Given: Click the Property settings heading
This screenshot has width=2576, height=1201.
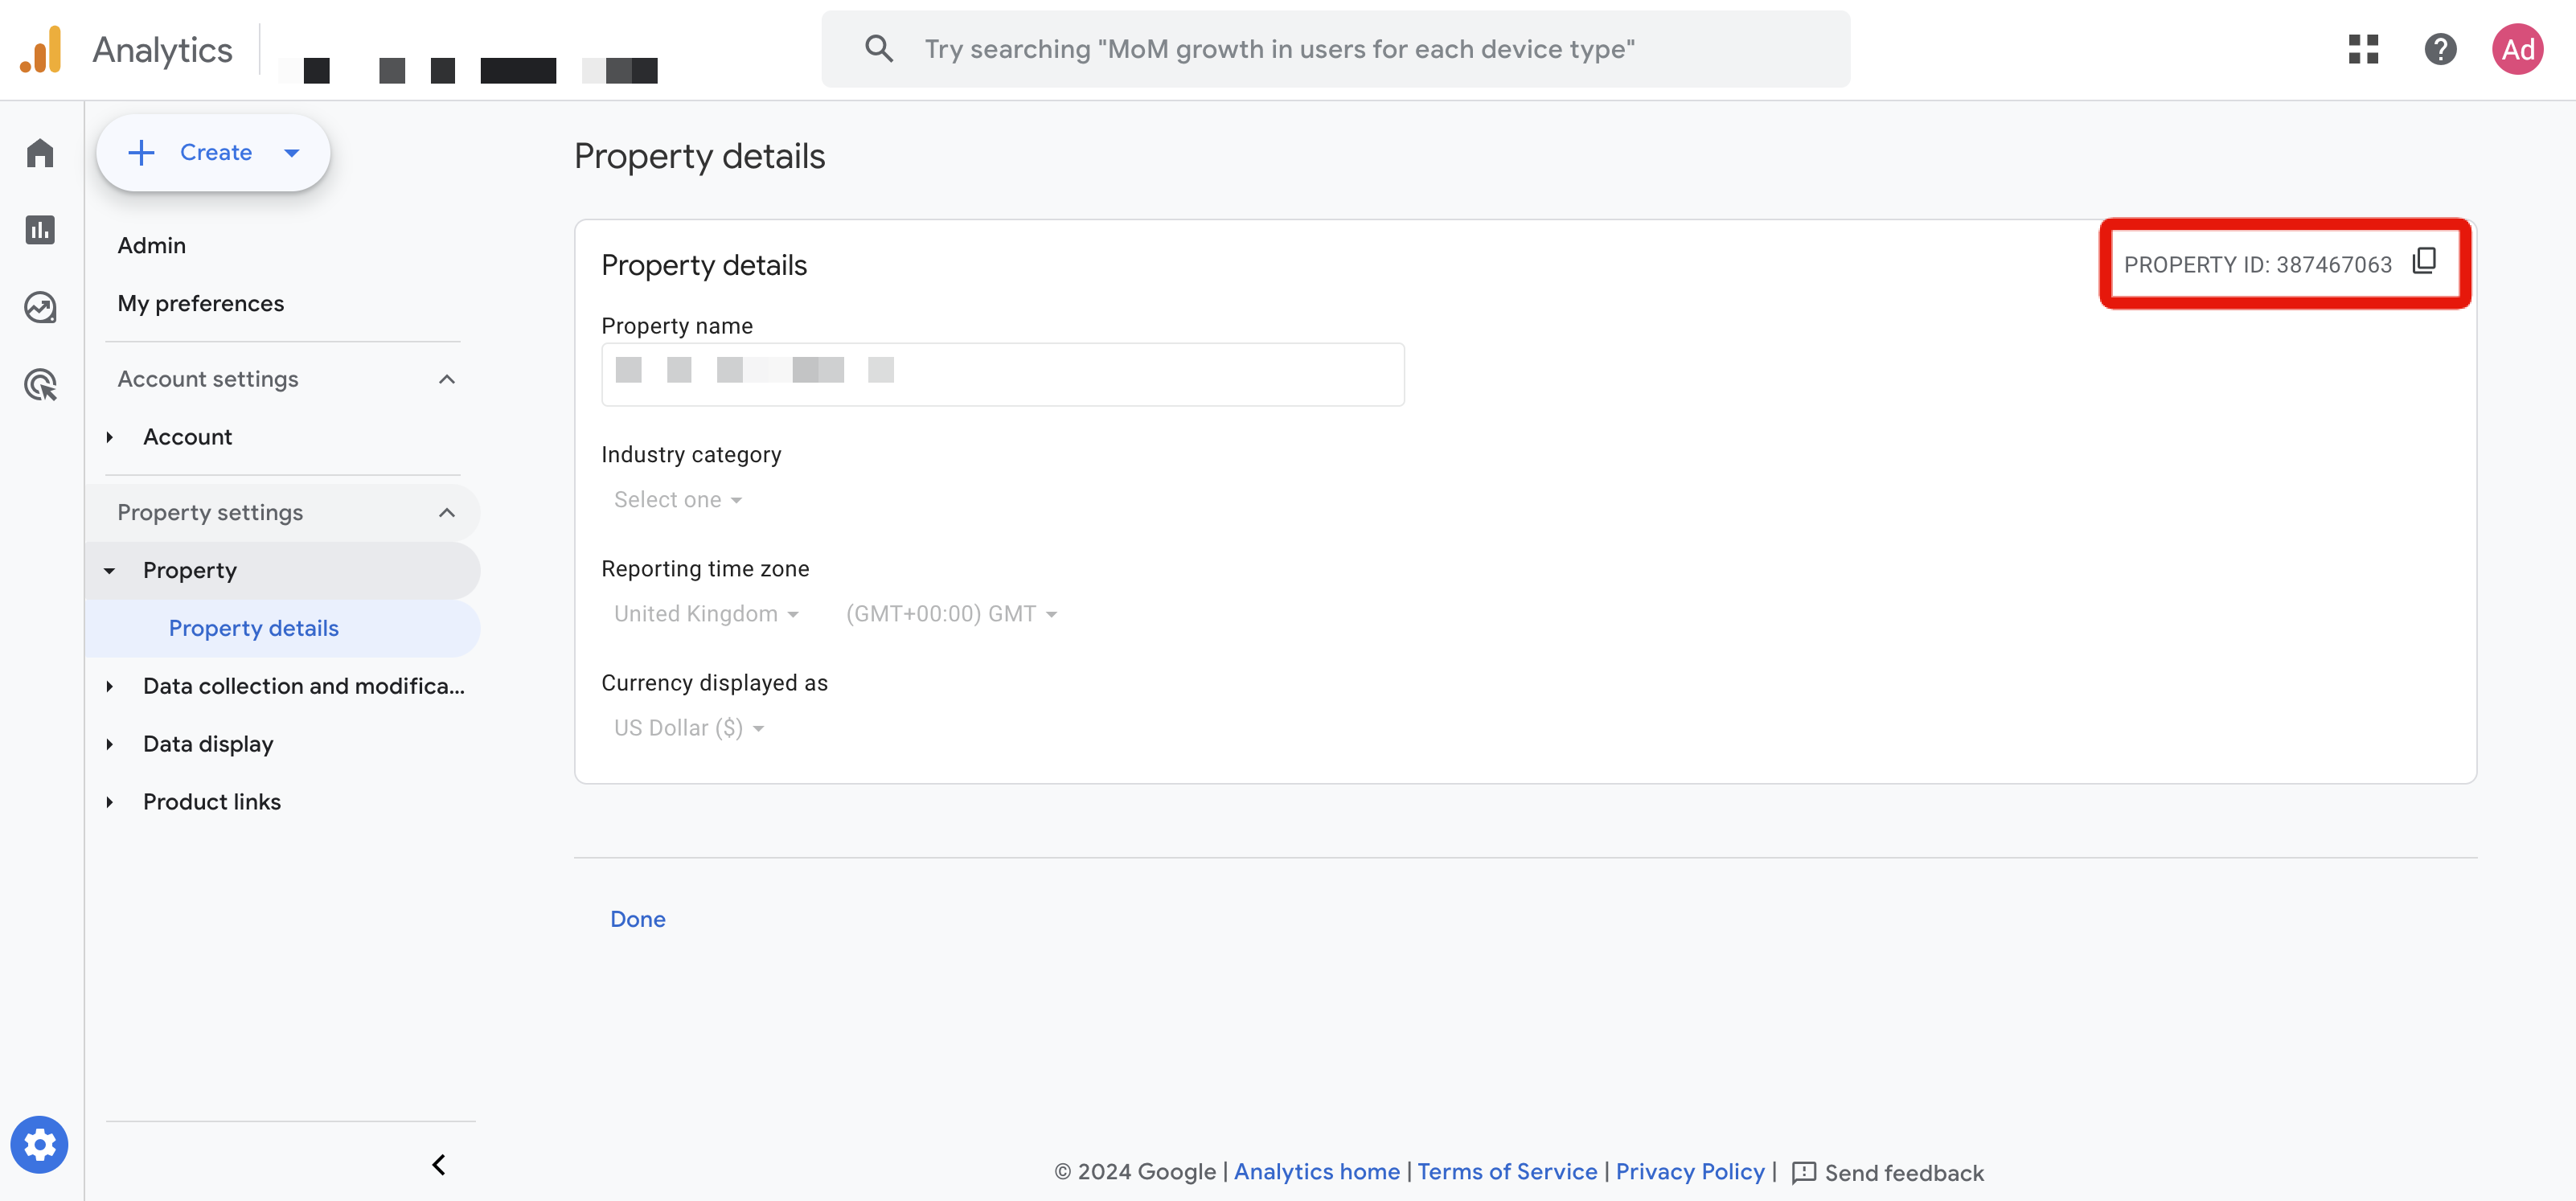Looking at the screenshot, I should click(x=210, y=512).
